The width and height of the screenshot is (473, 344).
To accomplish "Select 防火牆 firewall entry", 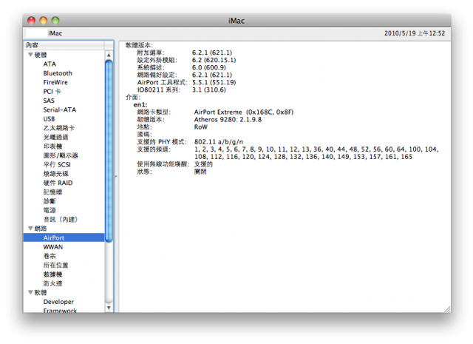I will coord(52,283).
